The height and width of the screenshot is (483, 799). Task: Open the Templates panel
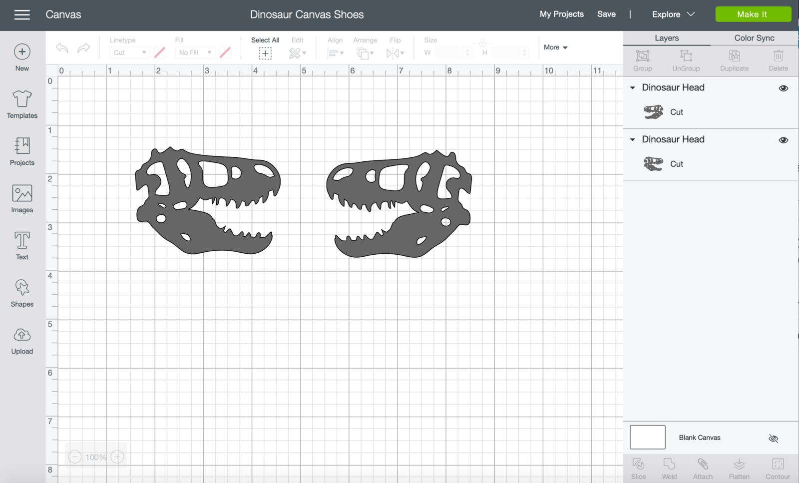click(x=22, y=104)
